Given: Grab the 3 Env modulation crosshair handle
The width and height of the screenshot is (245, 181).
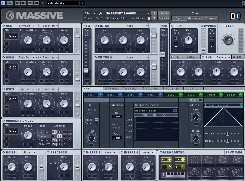Looking at the screenshot, I should click(x=141, y=95).
